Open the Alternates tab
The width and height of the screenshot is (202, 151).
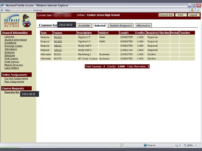[143, 25]
